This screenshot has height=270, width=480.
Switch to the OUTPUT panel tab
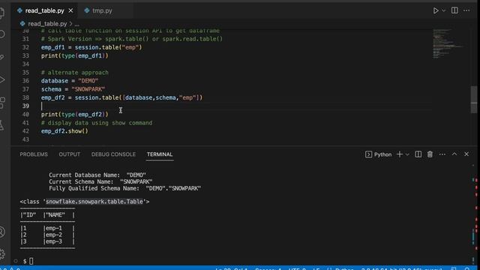coord(70,154)
